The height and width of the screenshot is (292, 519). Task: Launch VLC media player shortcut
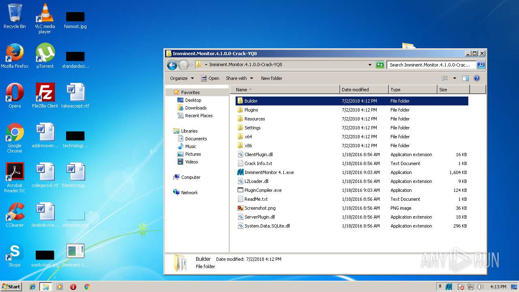pyautogui.click(x=45, y=18)
